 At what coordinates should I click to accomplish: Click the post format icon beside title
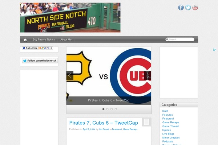(x=146, y=122)
